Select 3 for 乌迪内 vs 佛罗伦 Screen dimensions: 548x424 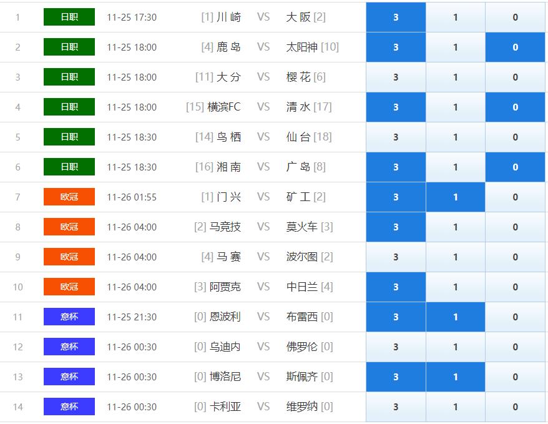point(396,347)
